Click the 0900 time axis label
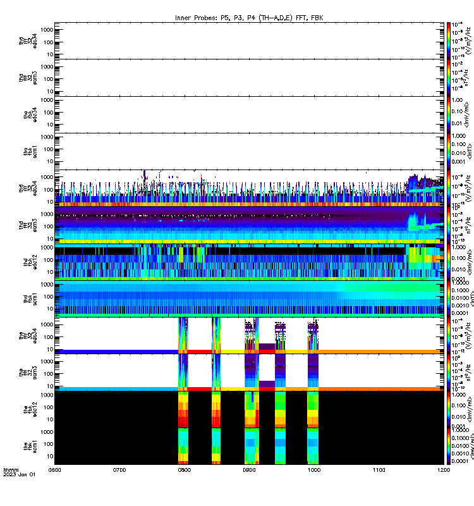Screen dimensions: 474x506 click(249, 470)
